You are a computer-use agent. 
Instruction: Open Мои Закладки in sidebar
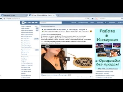point(26,45)
